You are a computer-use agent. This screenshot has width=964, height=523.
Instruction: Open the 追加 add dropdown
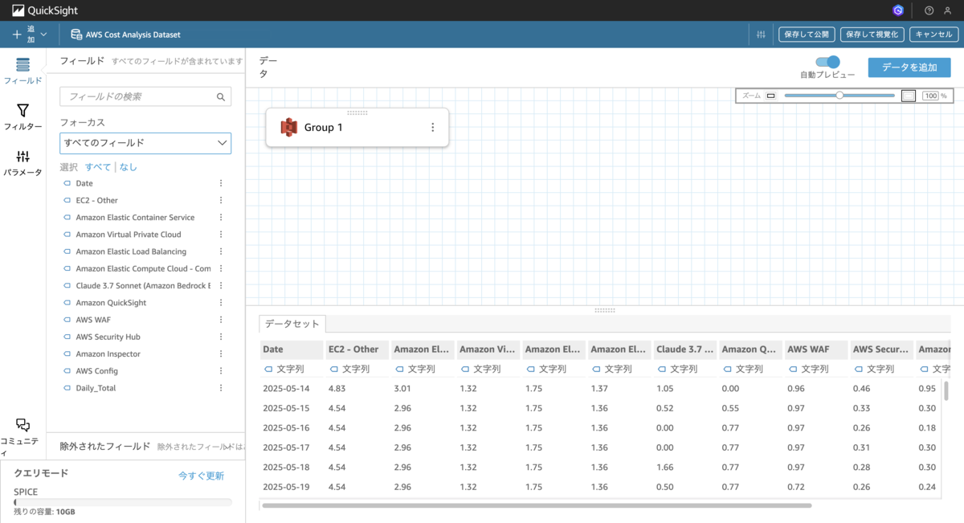coord(30,35)
